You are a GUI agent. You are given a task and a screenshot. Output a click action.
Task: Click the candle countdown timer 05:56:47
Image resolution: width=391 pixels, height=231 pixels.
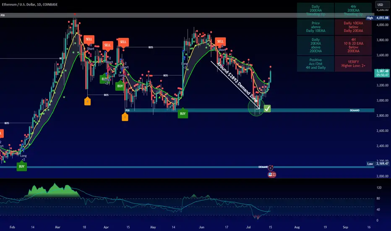(x=382, y=75)
